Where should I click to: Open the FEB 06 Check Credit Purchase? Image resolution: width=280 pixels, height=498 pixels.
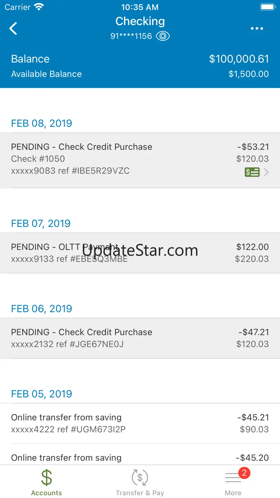[140, 338]
